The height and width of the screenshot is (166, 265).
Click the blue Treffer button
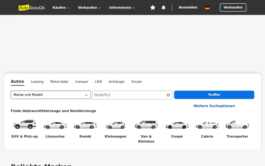point(214,95)
